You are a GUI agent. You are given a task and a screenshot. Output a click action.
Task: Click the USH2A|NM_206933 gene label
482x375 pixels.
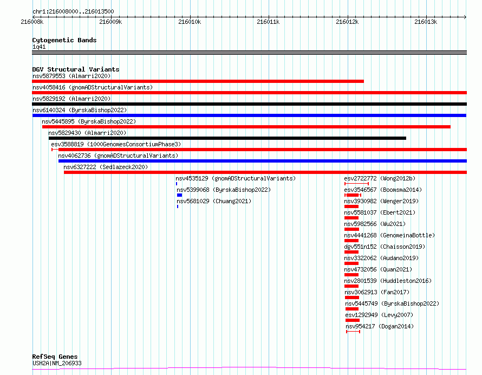point(57,363)
